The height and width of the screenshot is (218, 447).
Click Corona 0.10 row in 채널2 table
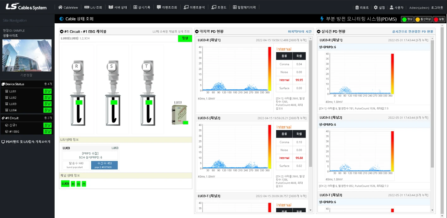point(291,142)
